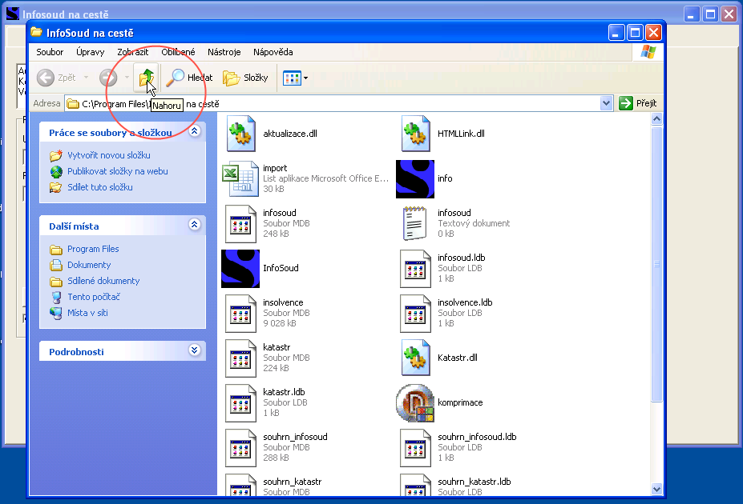Select the komprimace application icon
The width and height of the screenshot is (743, 504).
pyautogui.click(x=415, y=403)
